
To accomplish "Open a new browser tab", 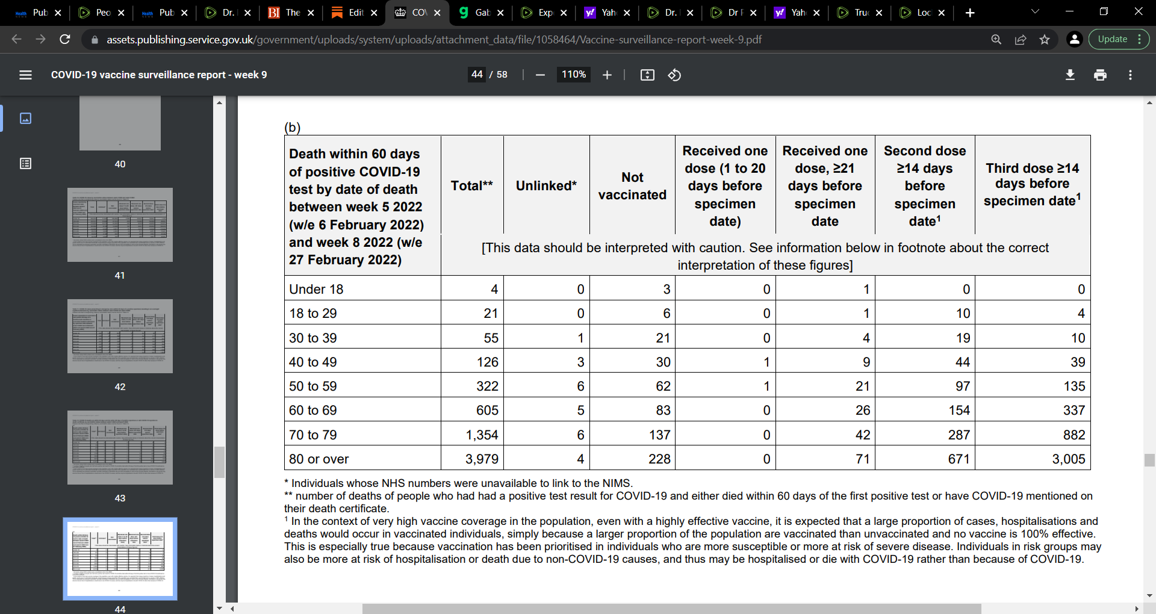I will click(970, 13).
